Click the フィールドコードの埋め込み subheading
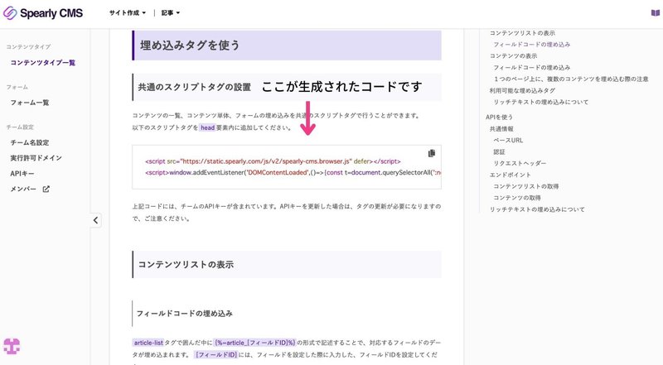Viewport: 663px width, 365px height. tap(184, 314)
